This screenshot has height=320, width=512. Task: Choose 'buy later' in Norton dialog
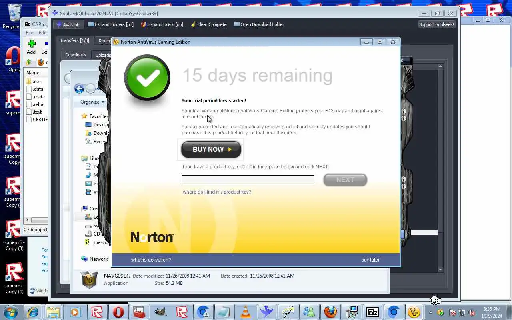click(370, 260)
